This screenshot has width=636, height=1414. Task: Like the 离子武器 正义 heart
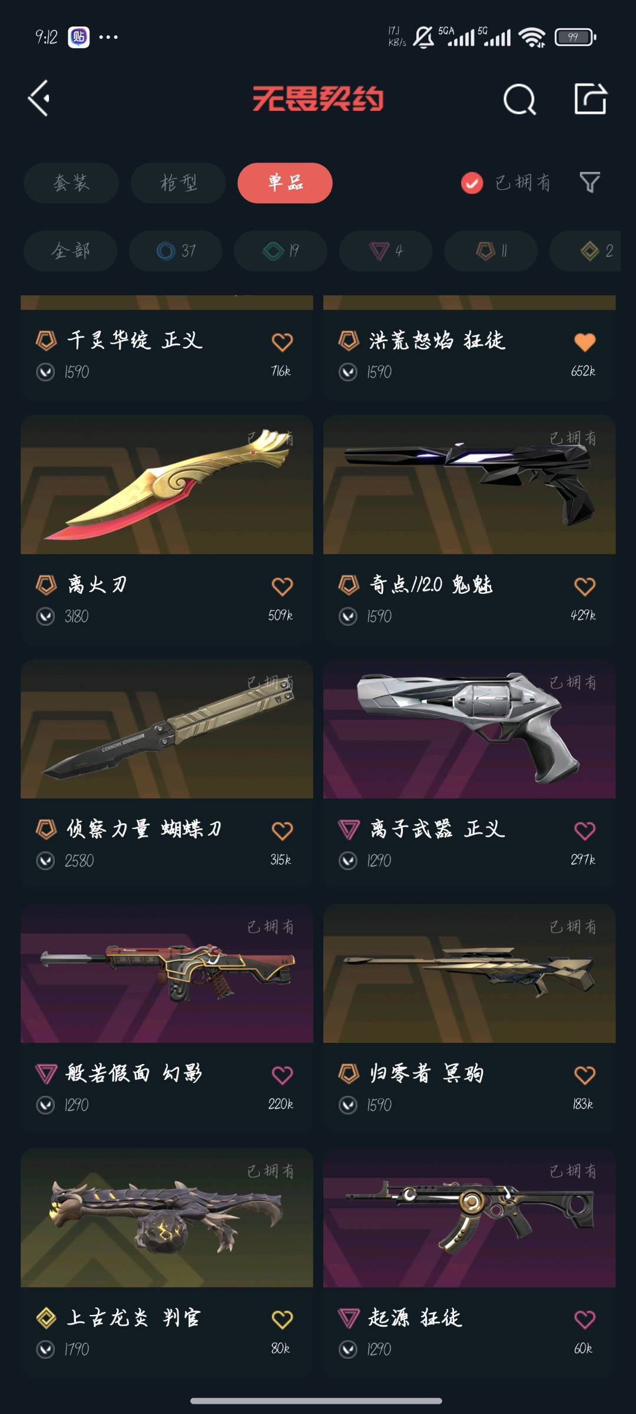tap(585, 831)
